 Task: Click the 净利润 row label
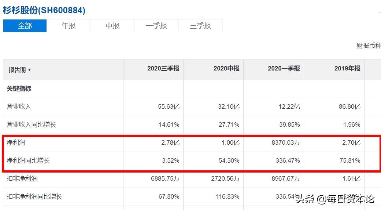(16, 142)
